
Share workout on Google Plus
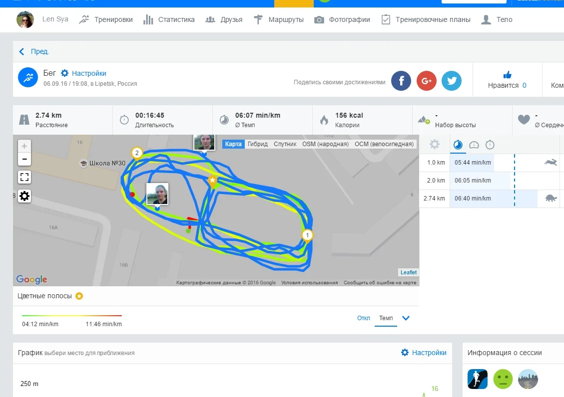(427, 81)
